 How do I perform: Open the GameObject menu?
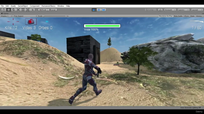coord(23,6)
